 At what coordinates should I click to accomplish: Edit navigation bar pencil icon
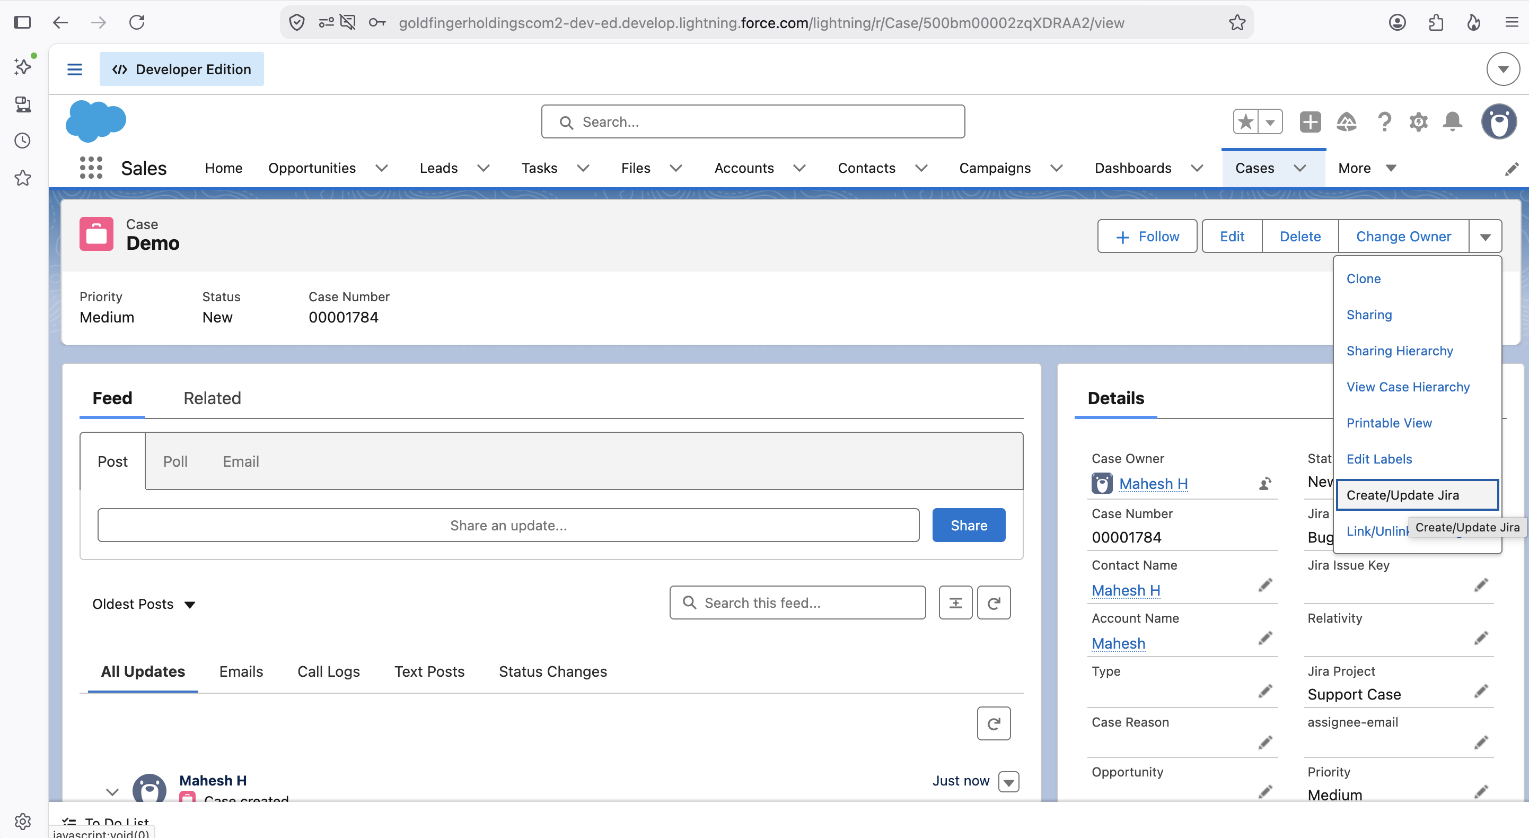point(1512,169)
